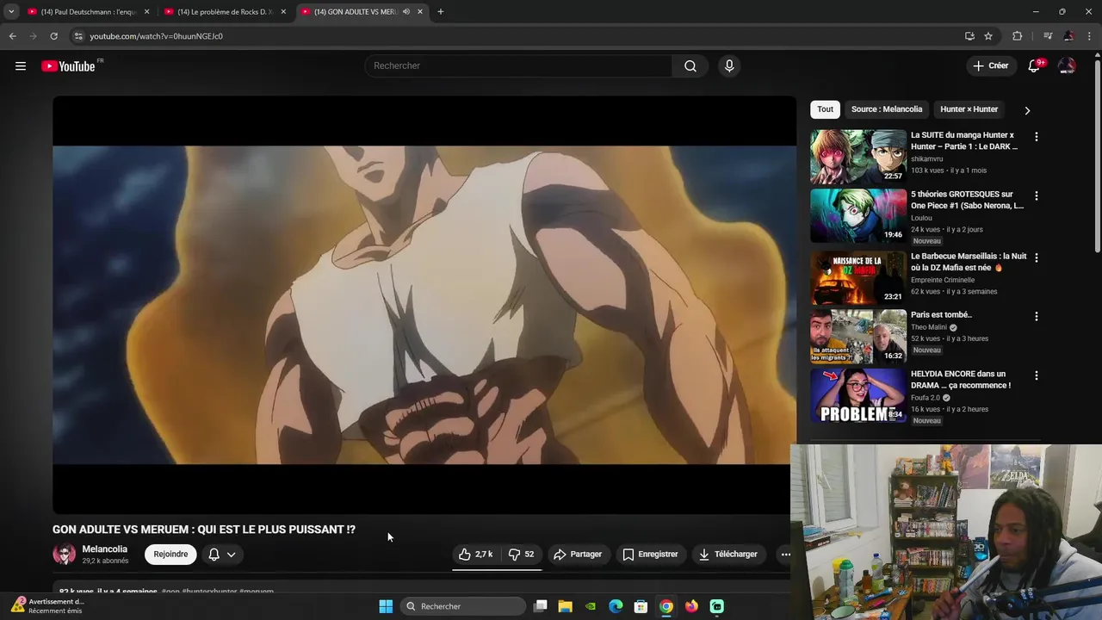View site information icon in address bar

[x=78, y=36]
